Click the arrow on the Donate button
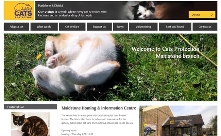Screen dimensions: 221x136 click(212, 15)
